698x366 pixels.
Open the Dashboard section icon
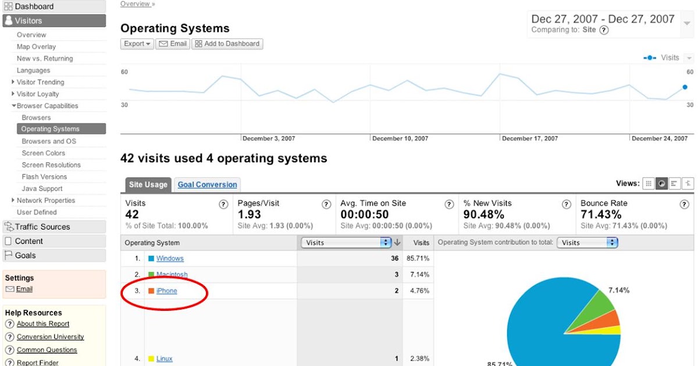click(x=9, y=6)
